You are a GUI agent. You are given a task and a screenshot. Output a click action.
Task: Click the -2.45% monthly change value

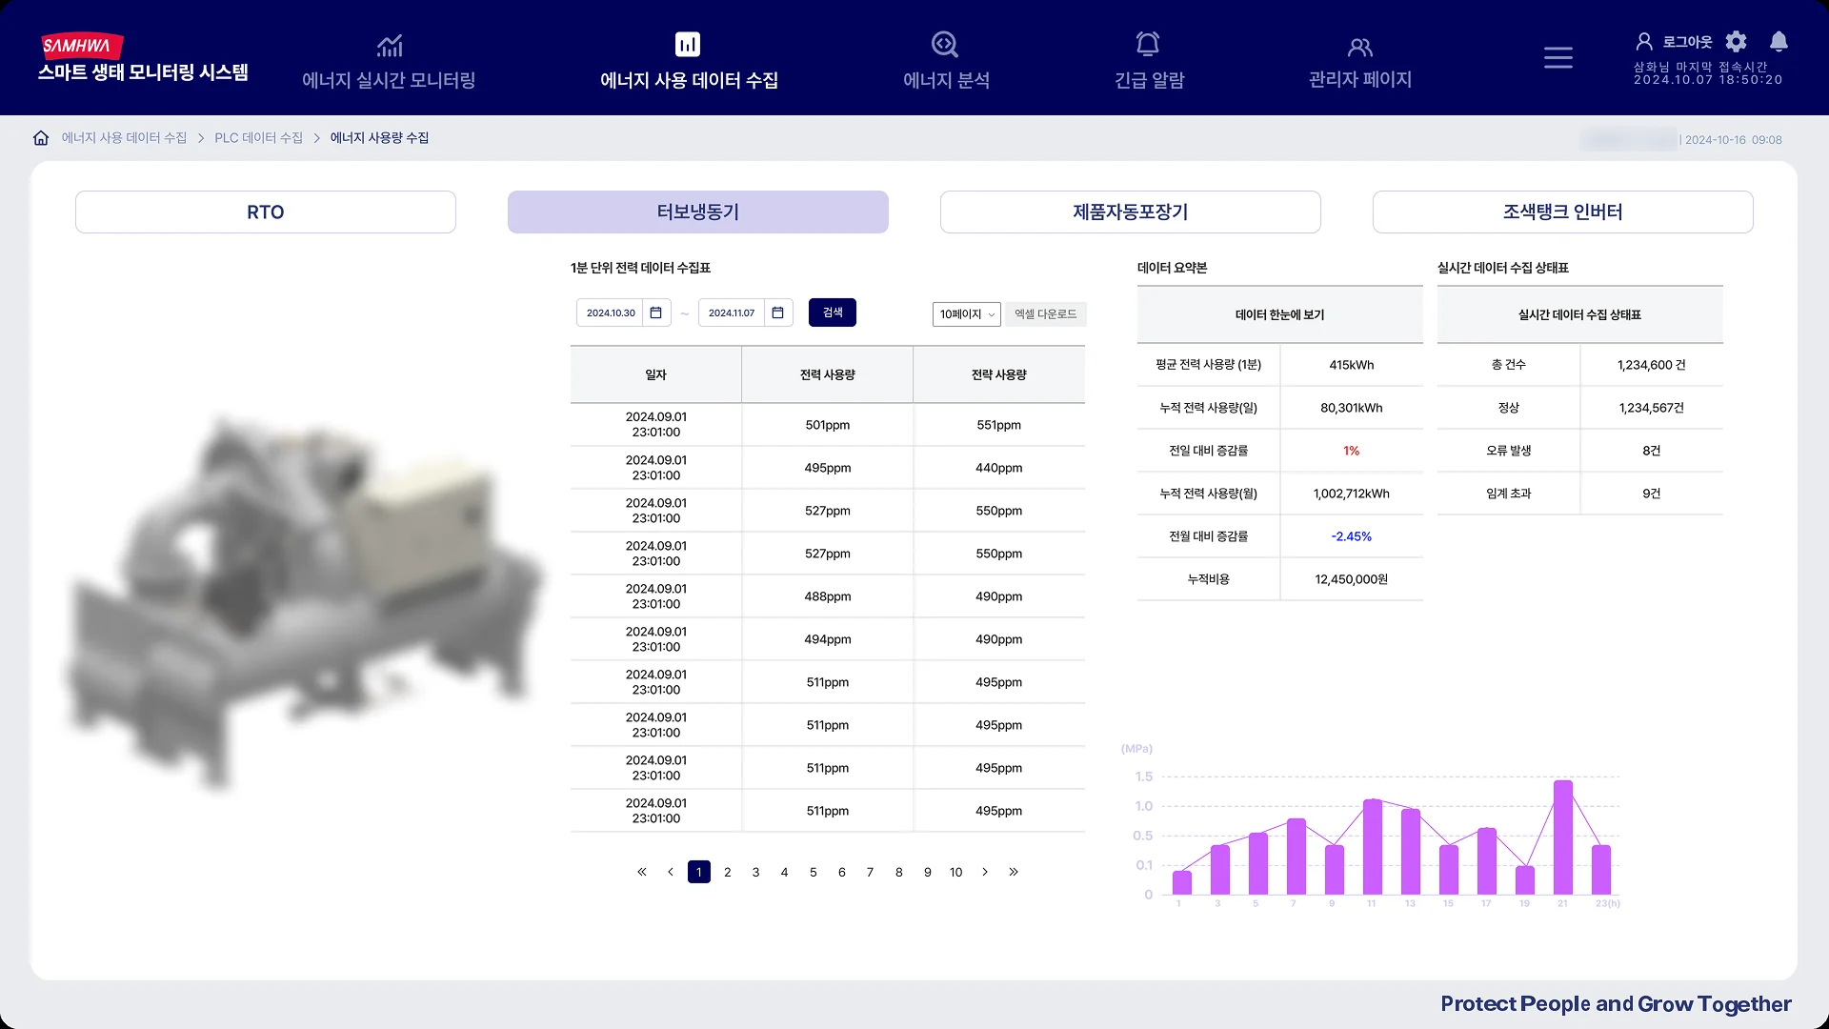tap(1351, 536)
